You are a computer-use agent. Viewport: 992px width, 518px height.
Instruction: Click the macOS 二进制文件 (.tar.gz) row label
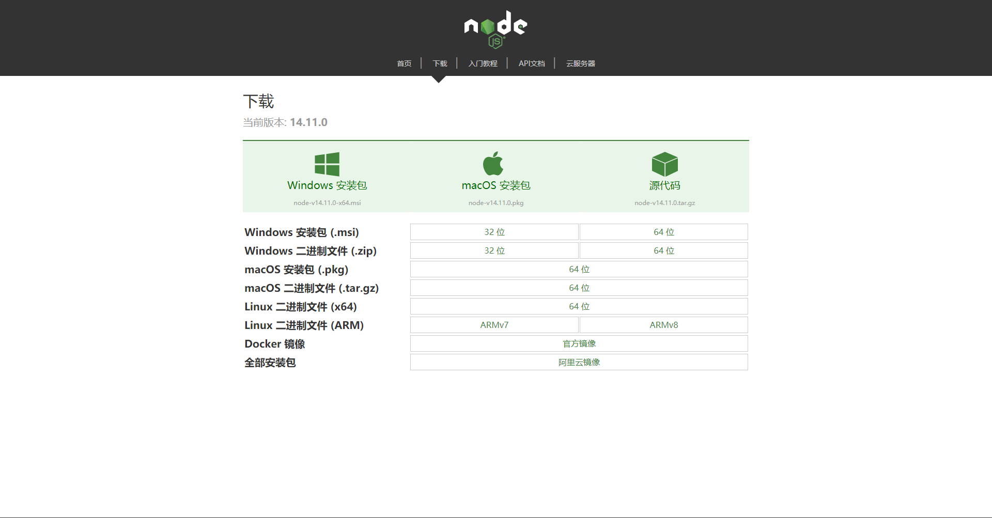point(312,288)
